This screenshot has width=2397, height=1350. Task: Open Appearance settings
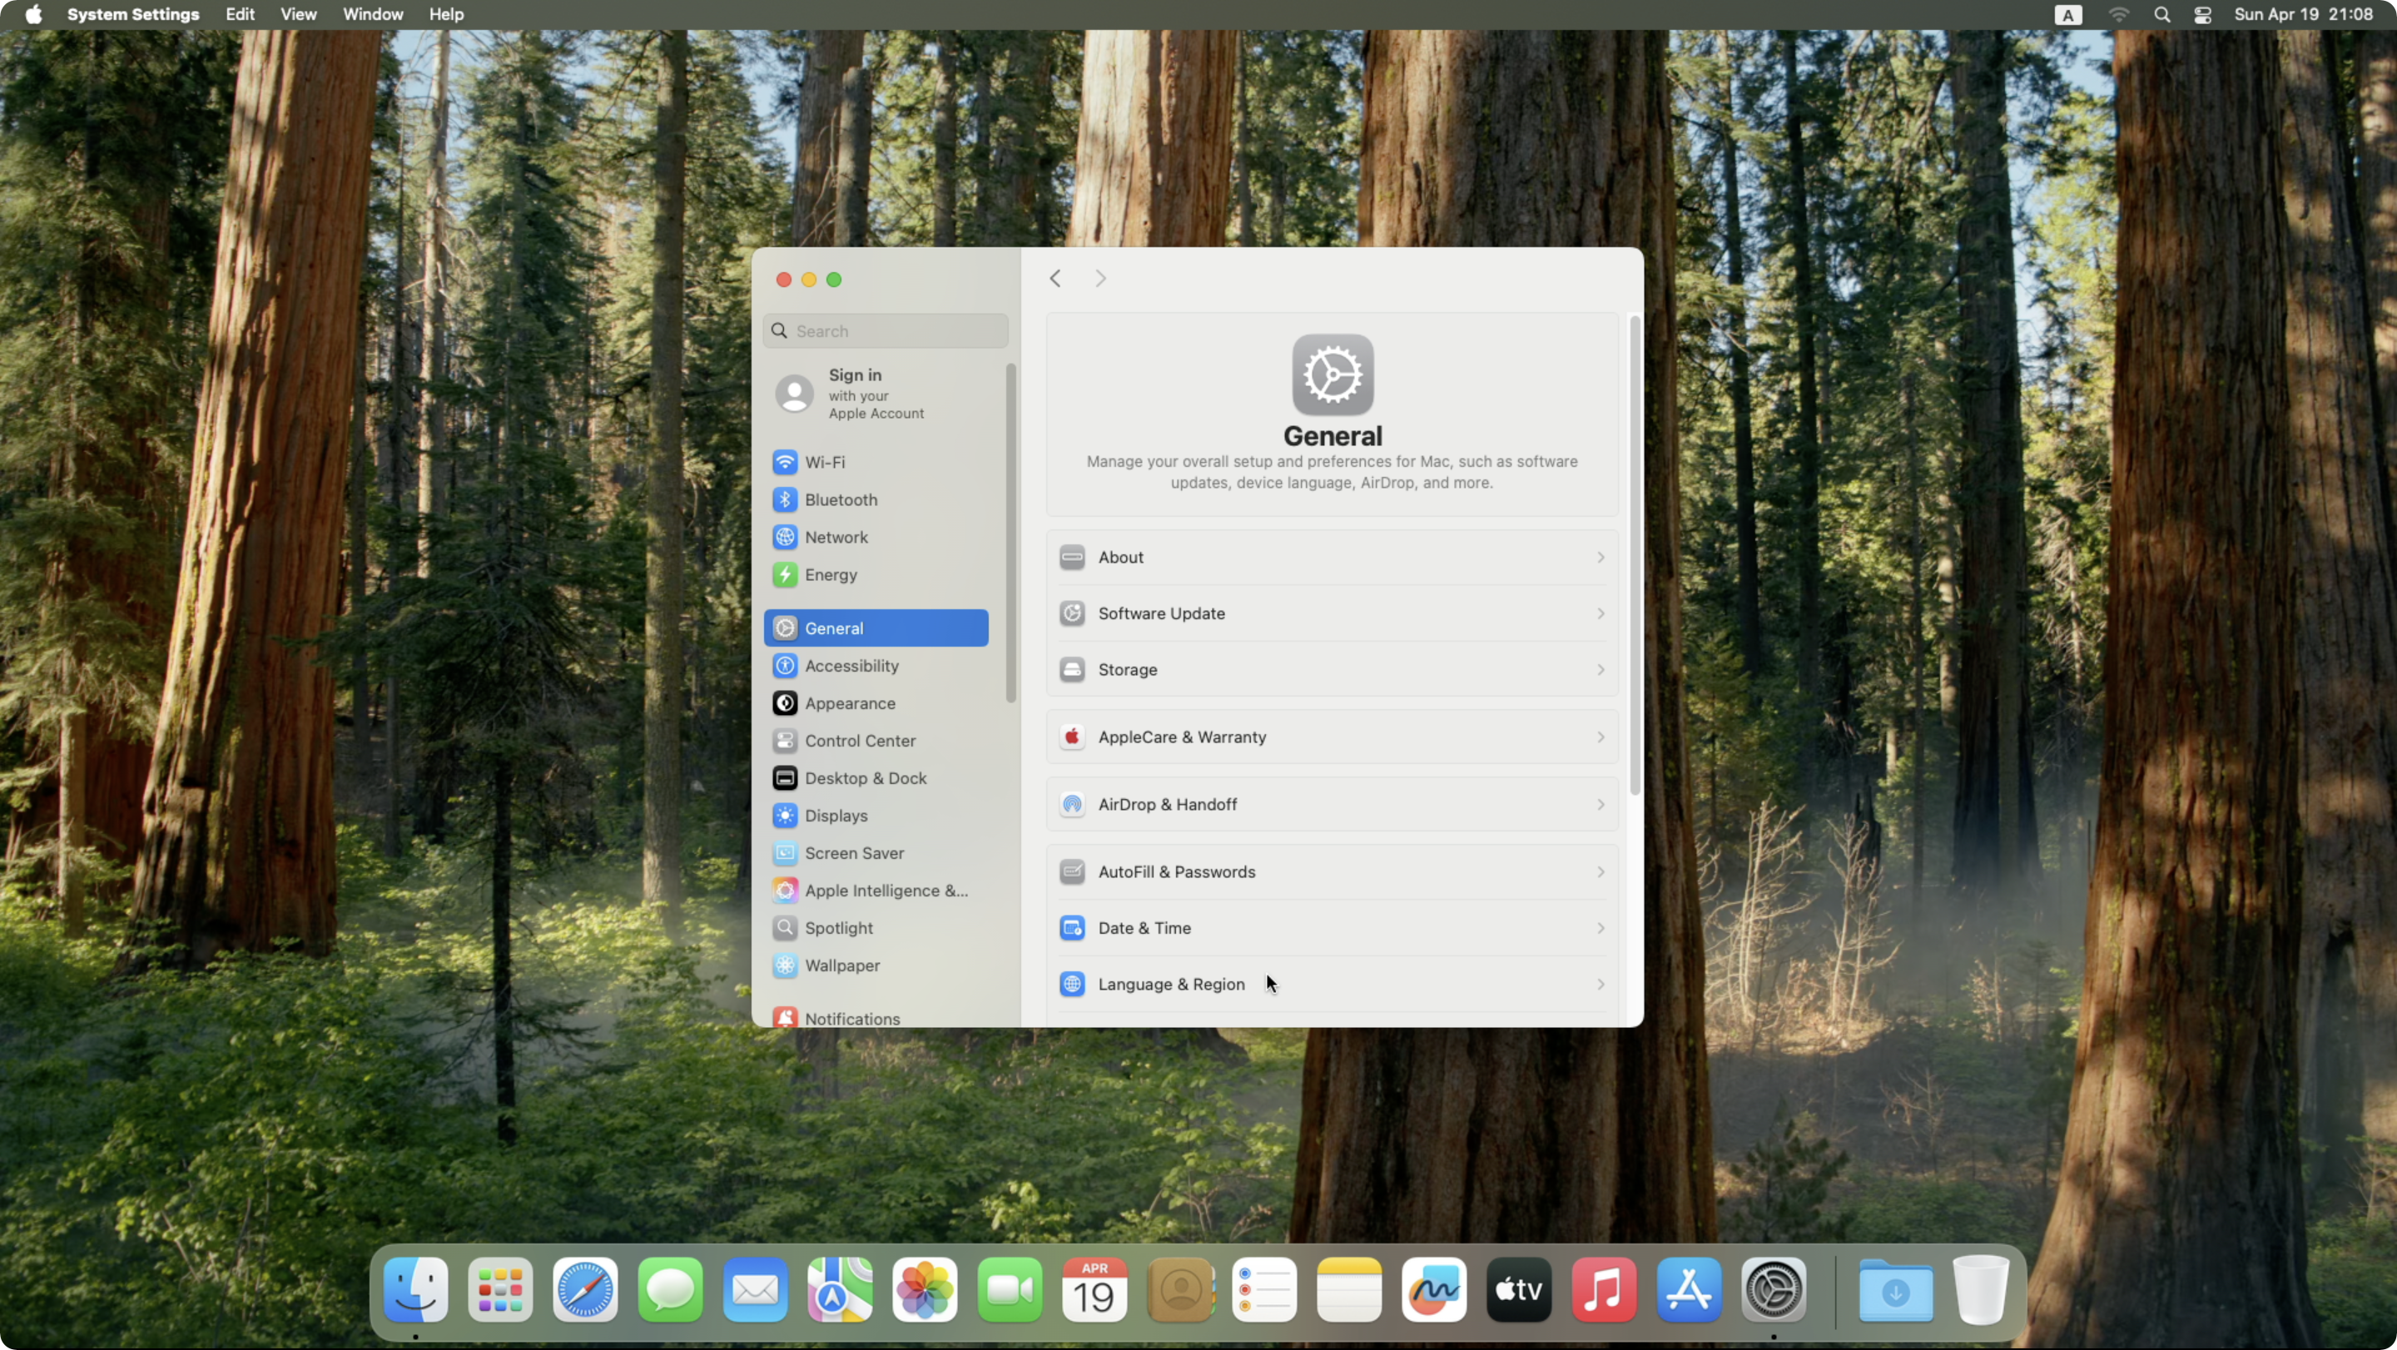tap(876, 703)
